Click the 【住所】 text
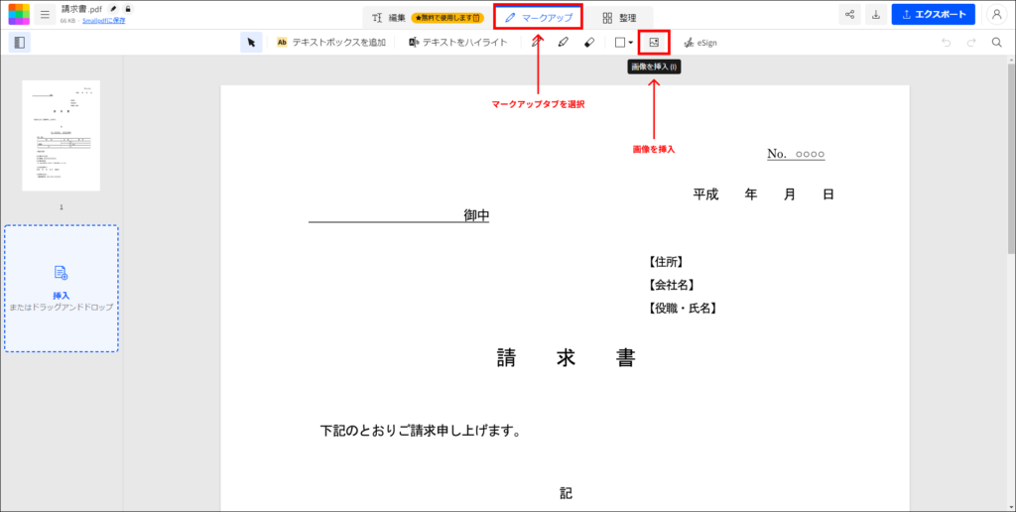The height and width of the screenshot is (512, 1016). tap(666, 262)
